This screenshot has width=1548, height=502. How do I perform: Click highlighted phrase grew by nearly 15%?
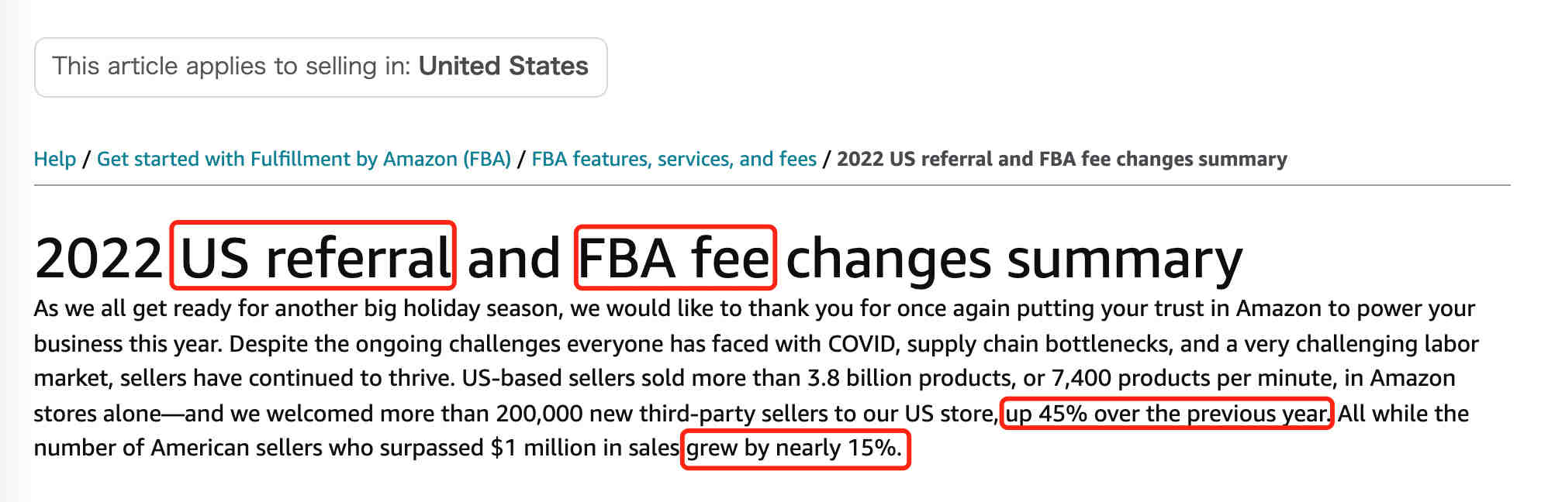pos(795,449)
